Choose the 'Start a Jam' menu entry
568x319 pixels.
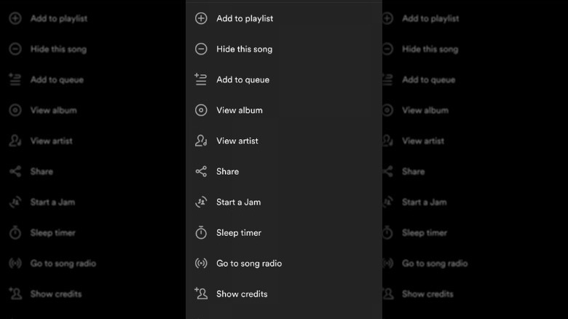click(238, 202)
